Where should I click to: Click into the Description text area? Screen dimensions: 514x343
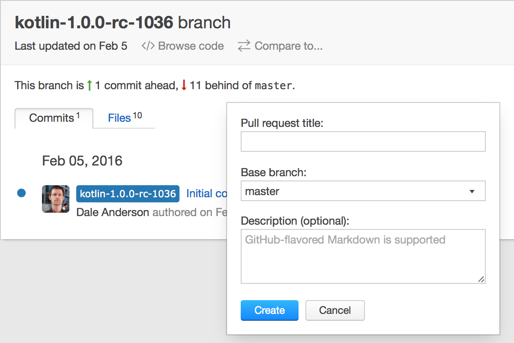pos(363,256)
